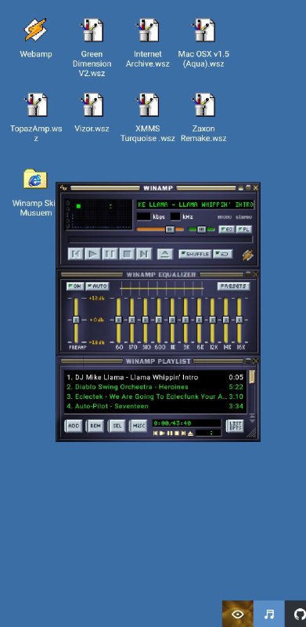Click the 310 Hz equalizer band slider
The width and height of the screenshot is (306, 627).
point(146,320)
